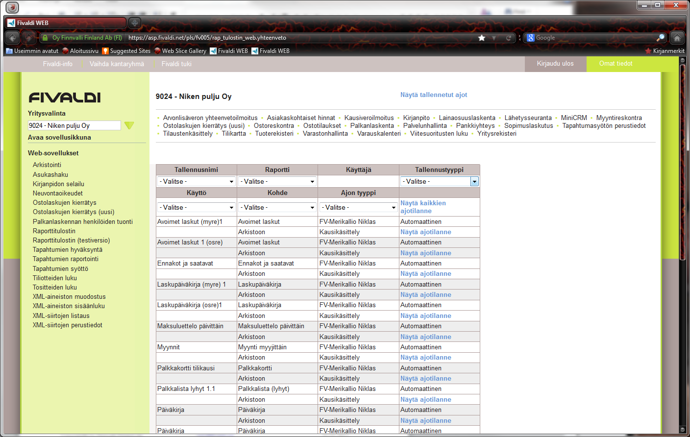Viewport: 690px width, 437px height.
Task: Open the Web Slice Gallery bookmark
Action: coord(180,51)
